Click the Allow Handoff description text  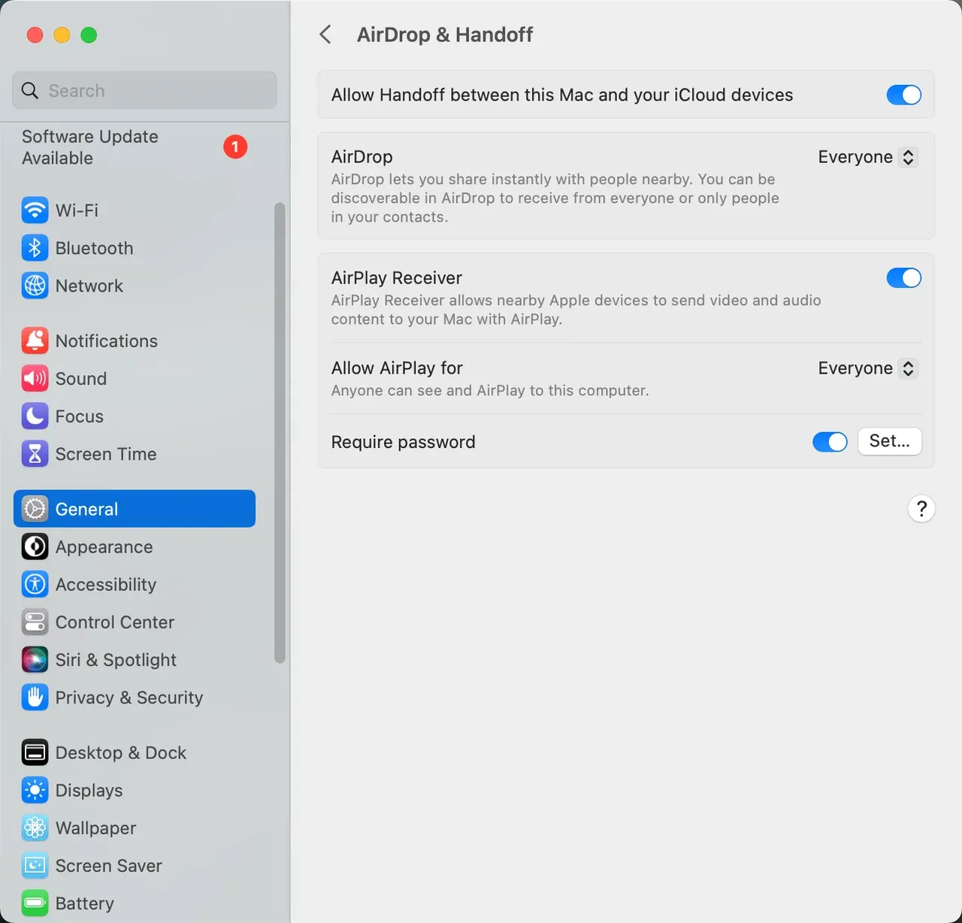[562, 95]
